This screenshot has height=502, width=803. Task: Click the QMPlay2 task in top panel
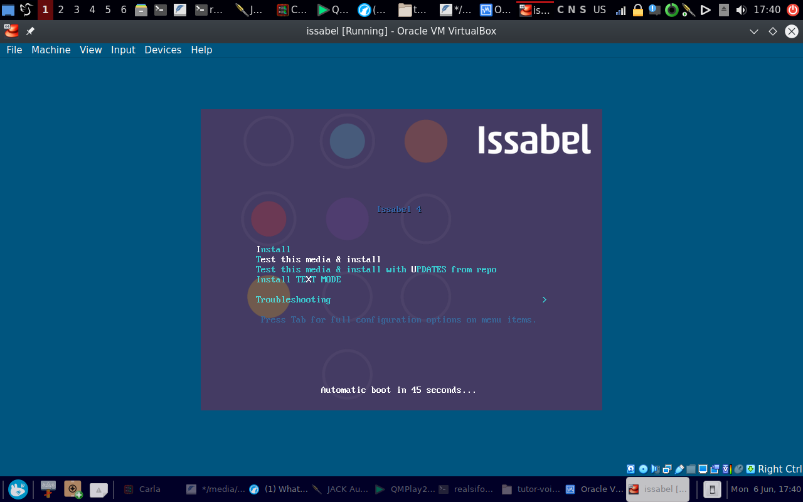(x=332, y=9)
